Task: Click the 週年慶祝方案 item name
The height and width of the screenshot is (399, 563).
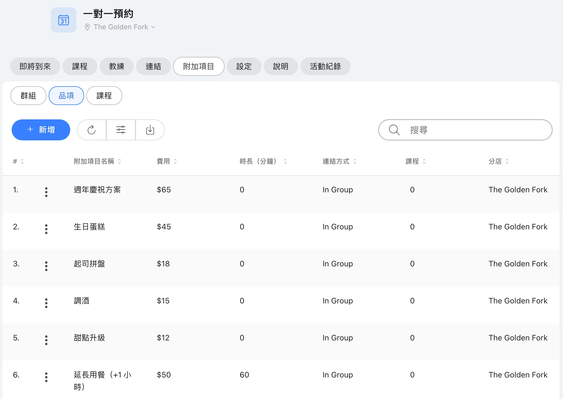Action: click(97, 190)
